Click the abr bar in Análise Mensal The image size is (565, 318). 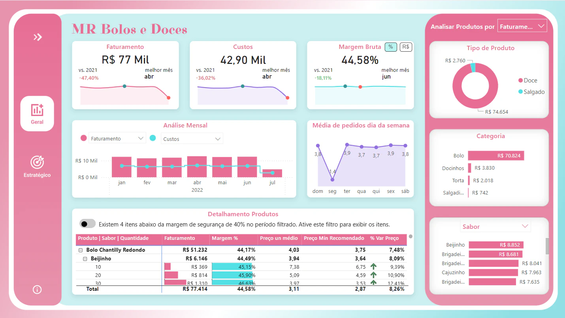tap(197, 166)
